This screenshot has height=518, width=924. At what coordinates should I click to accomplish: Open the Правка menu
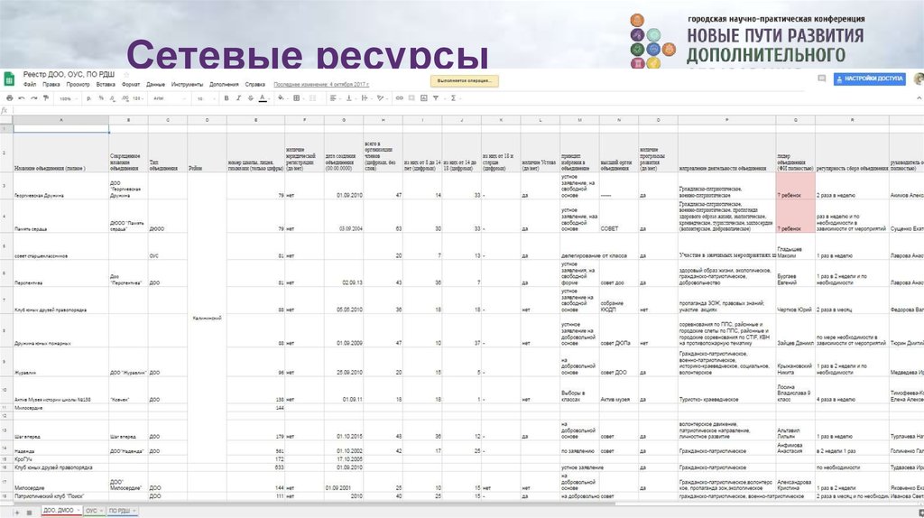pos(51,85)
